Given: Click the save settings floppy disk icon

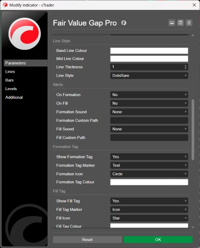Looking at the screenshot, I should point(180,23).
